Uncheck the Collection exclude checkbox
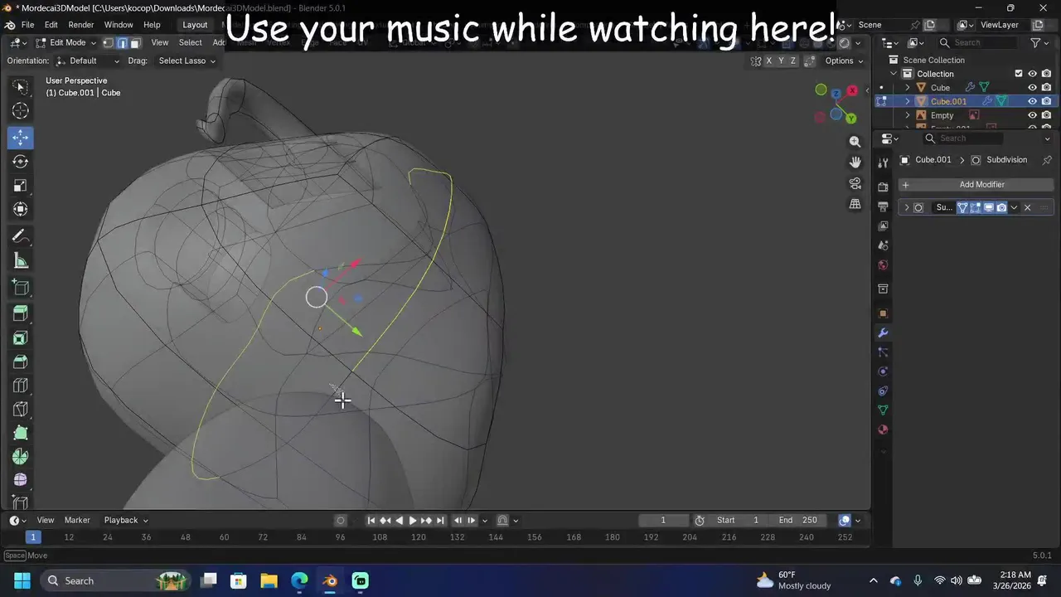 (1019, 74)
